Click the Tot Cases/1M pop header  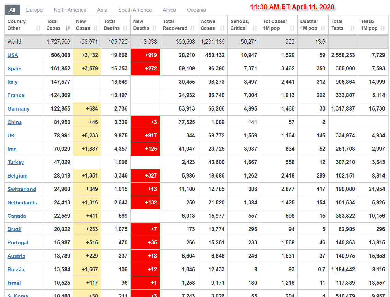[x=274, y=25]
